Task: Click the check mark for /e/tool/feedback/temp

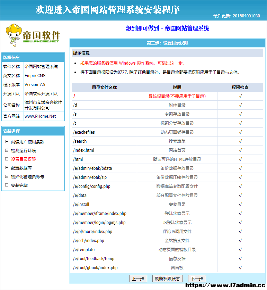Action: pos(240,258)
